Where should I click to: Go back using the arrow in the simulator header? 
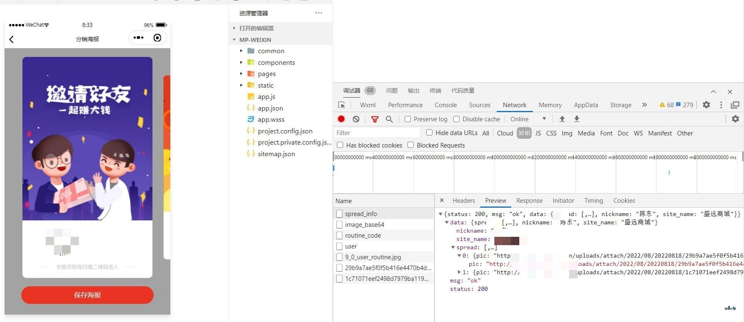12,39
